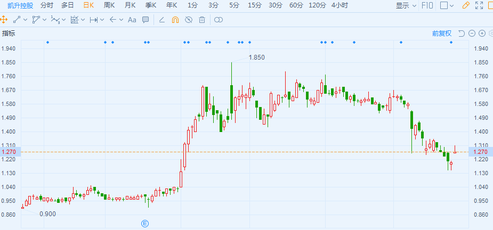Switch to 分时 intraday tab
Screen dimensions: 493x230
47,5
